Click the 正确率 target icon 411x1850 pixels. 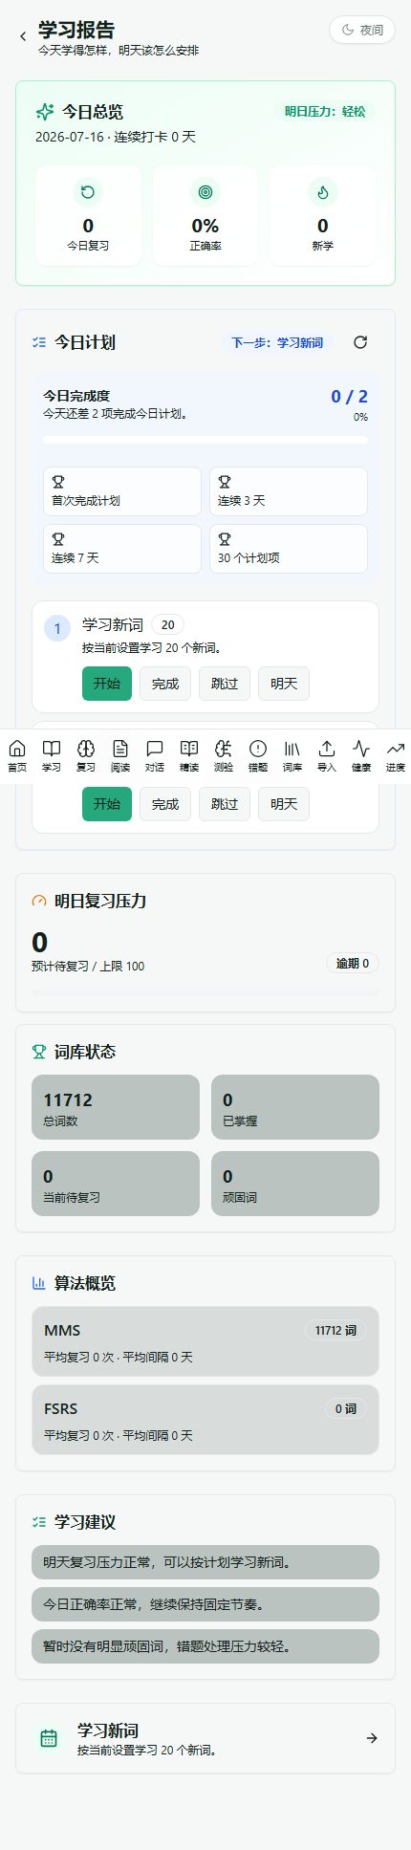tap(205, 192)
